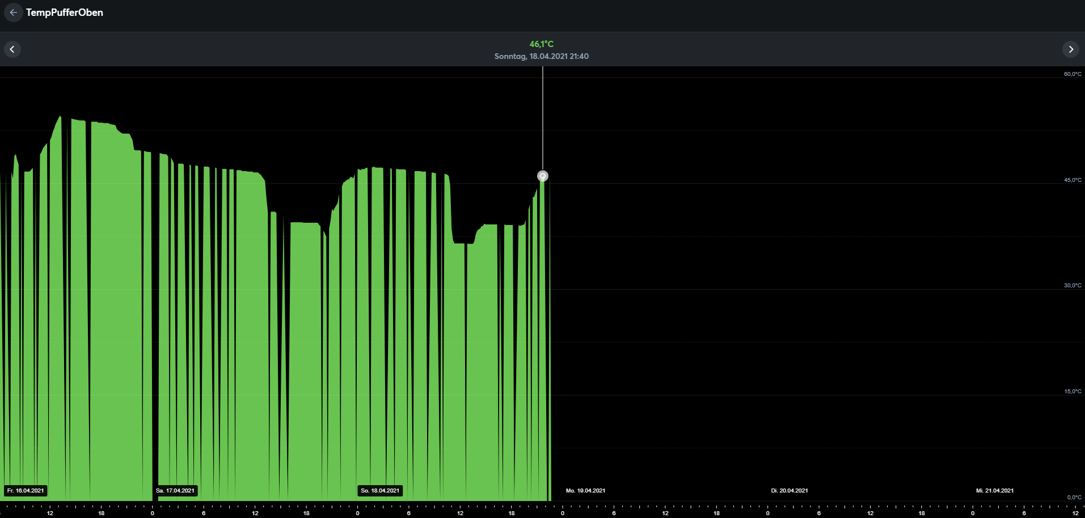Click the So. 18.04.2021 date label

click(x=380, y=491)
